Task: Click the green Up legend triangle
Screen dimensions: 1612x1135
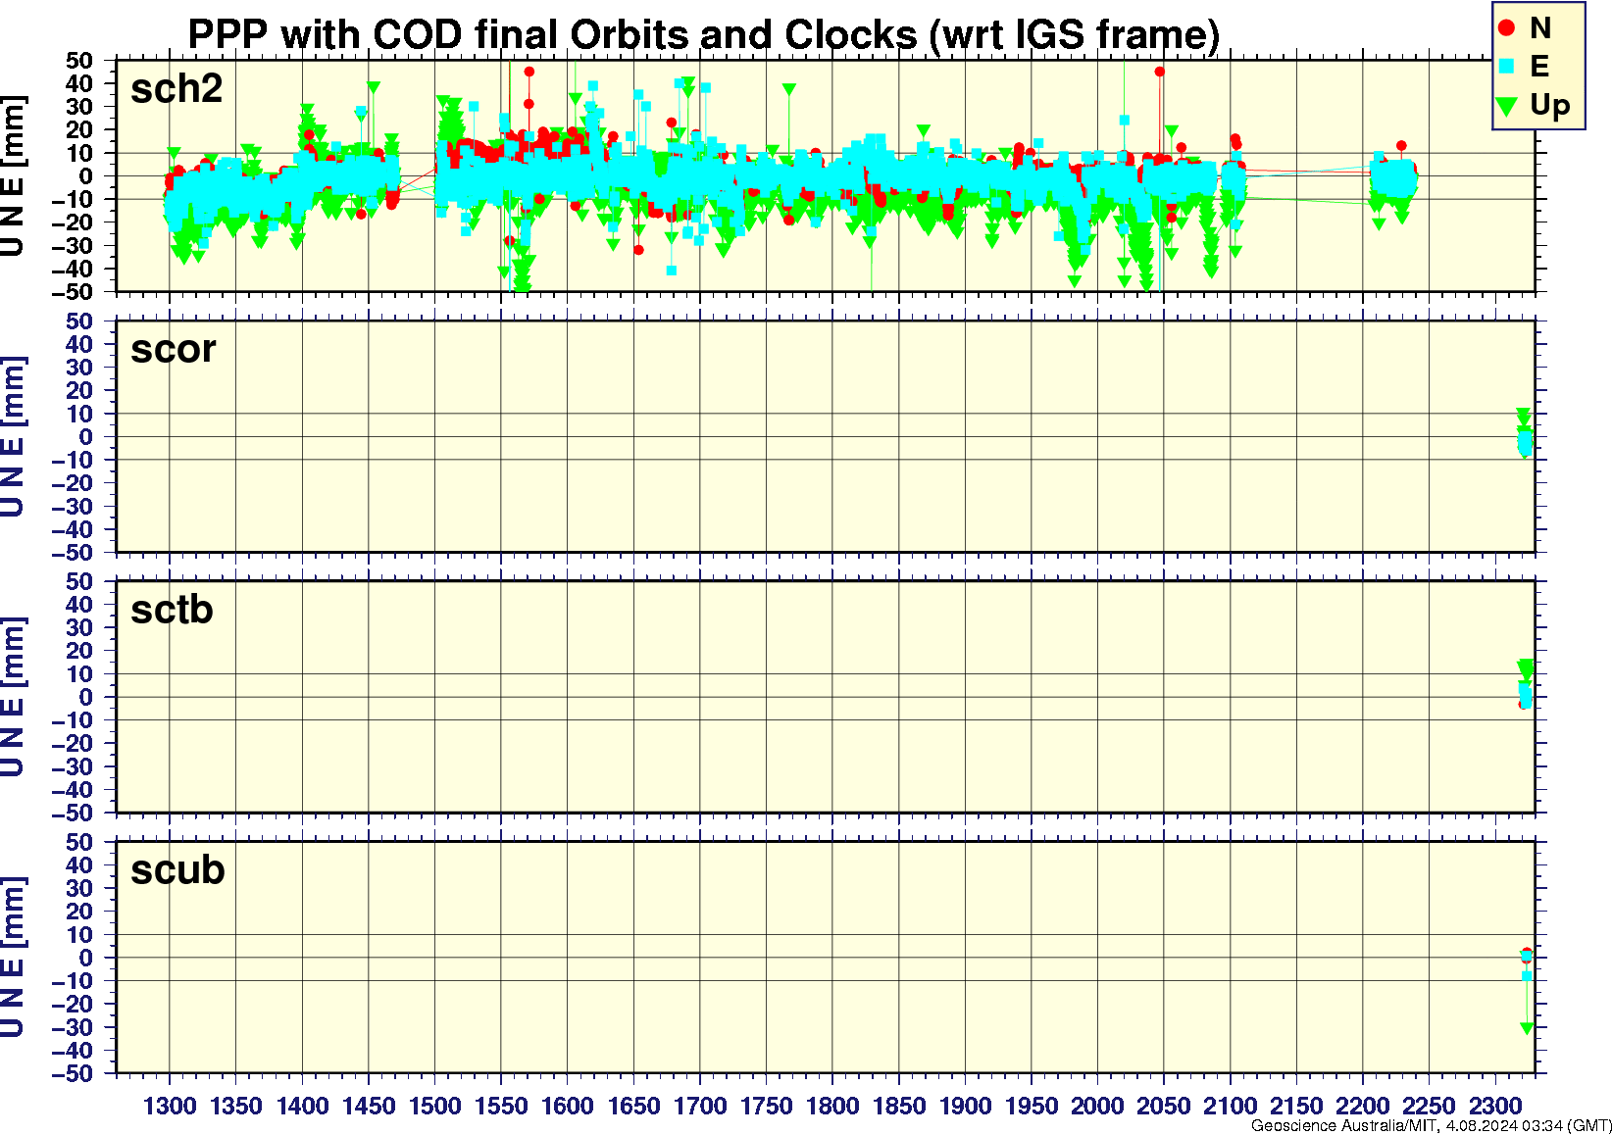Action: (1507, 106)
